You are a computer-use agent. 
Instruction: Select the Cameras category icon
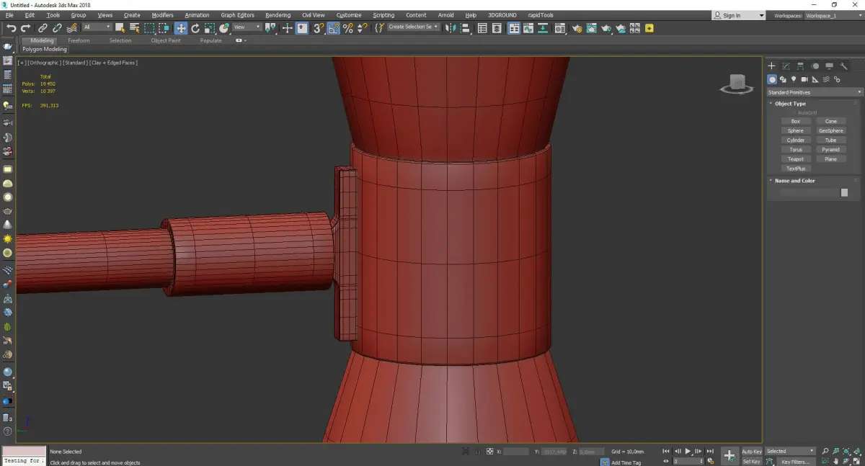804,79
